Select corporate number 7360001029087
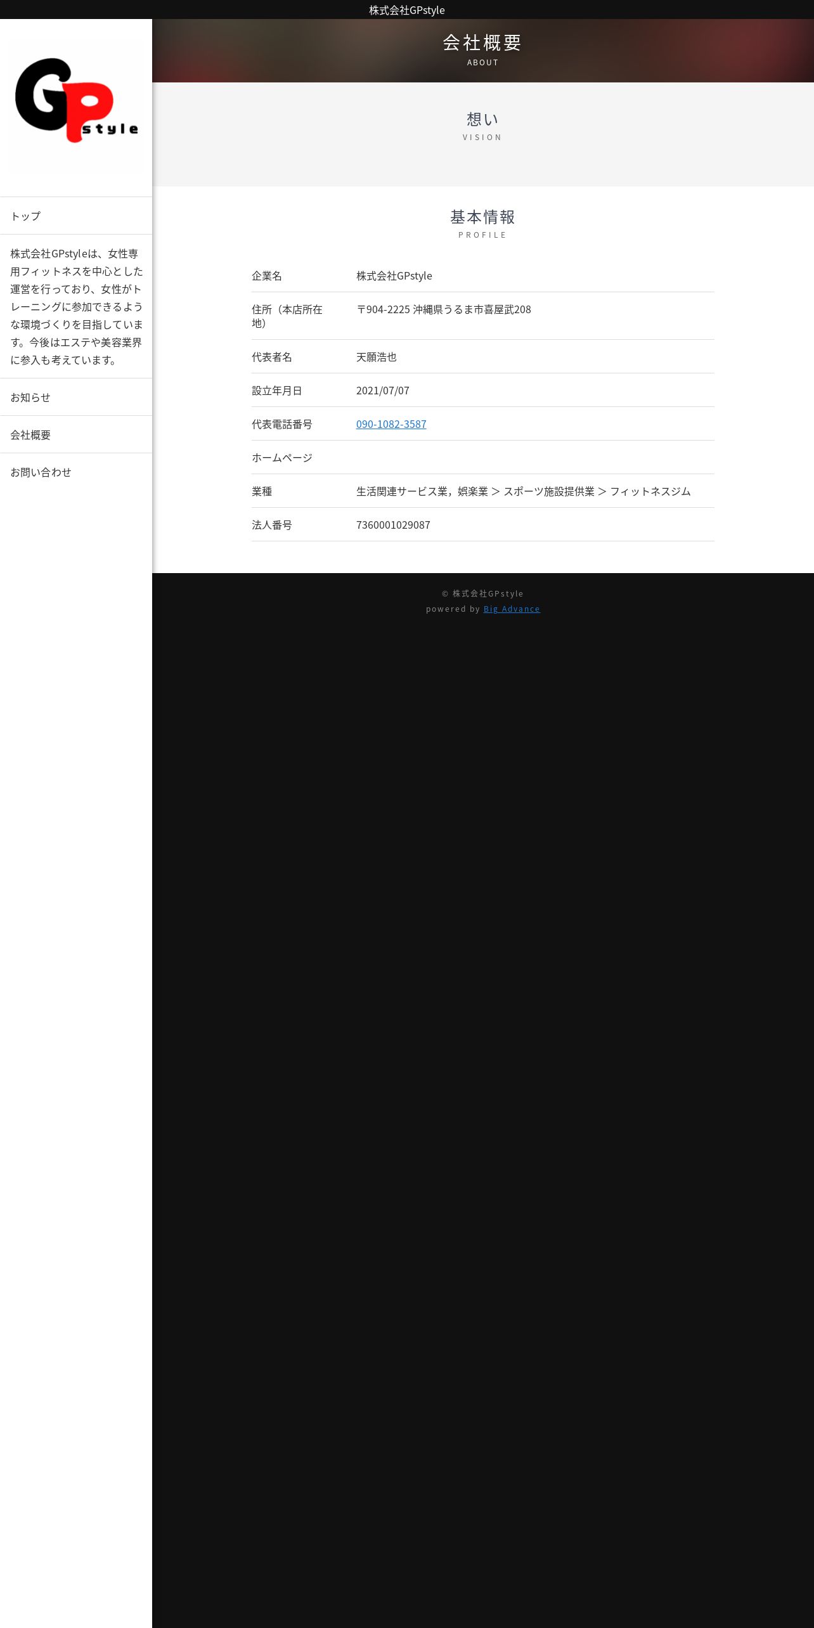Viewport: 814px width, 1628px height. click(x=393, y=525)
